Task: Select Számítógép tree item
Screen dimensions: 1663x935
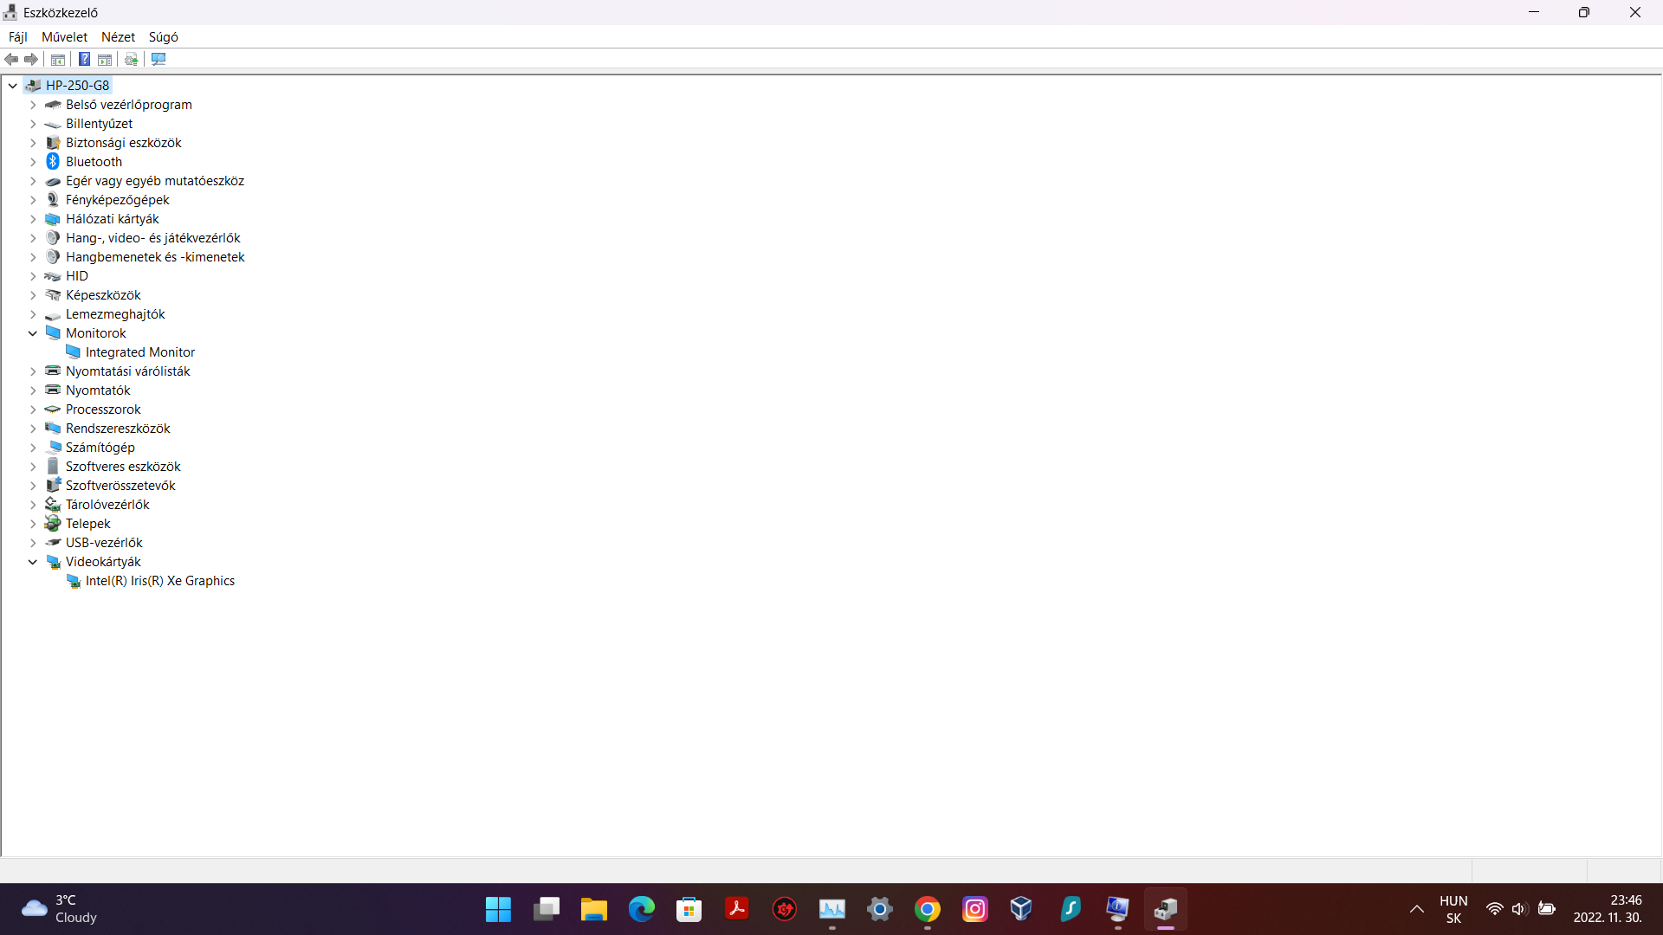Action: click(100, 448)
